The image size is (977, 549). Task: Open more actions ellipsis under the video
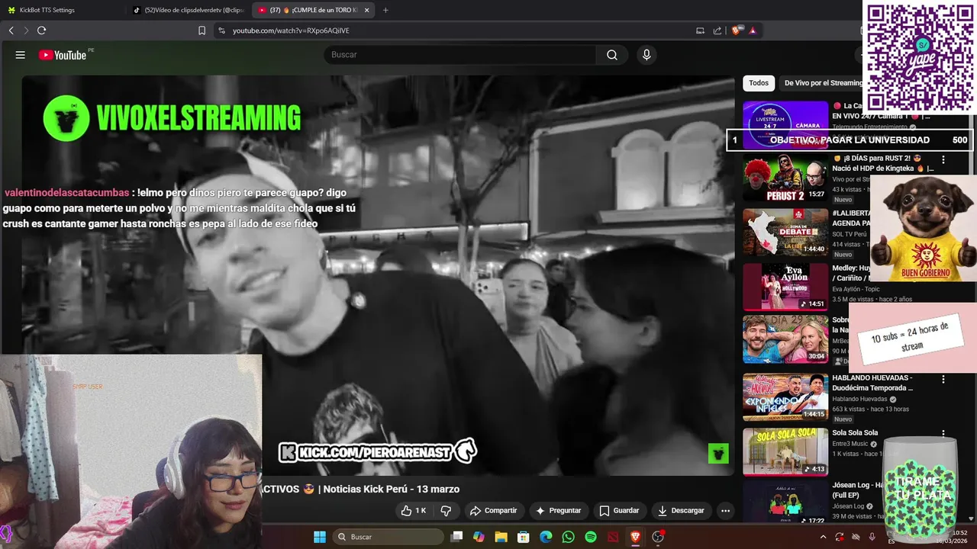point(726,510)
